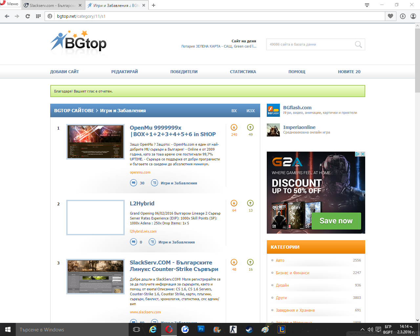Viewport: 420px width, 336px height.
Task: Open the tab menu icon in title bar
Action: 367,5
